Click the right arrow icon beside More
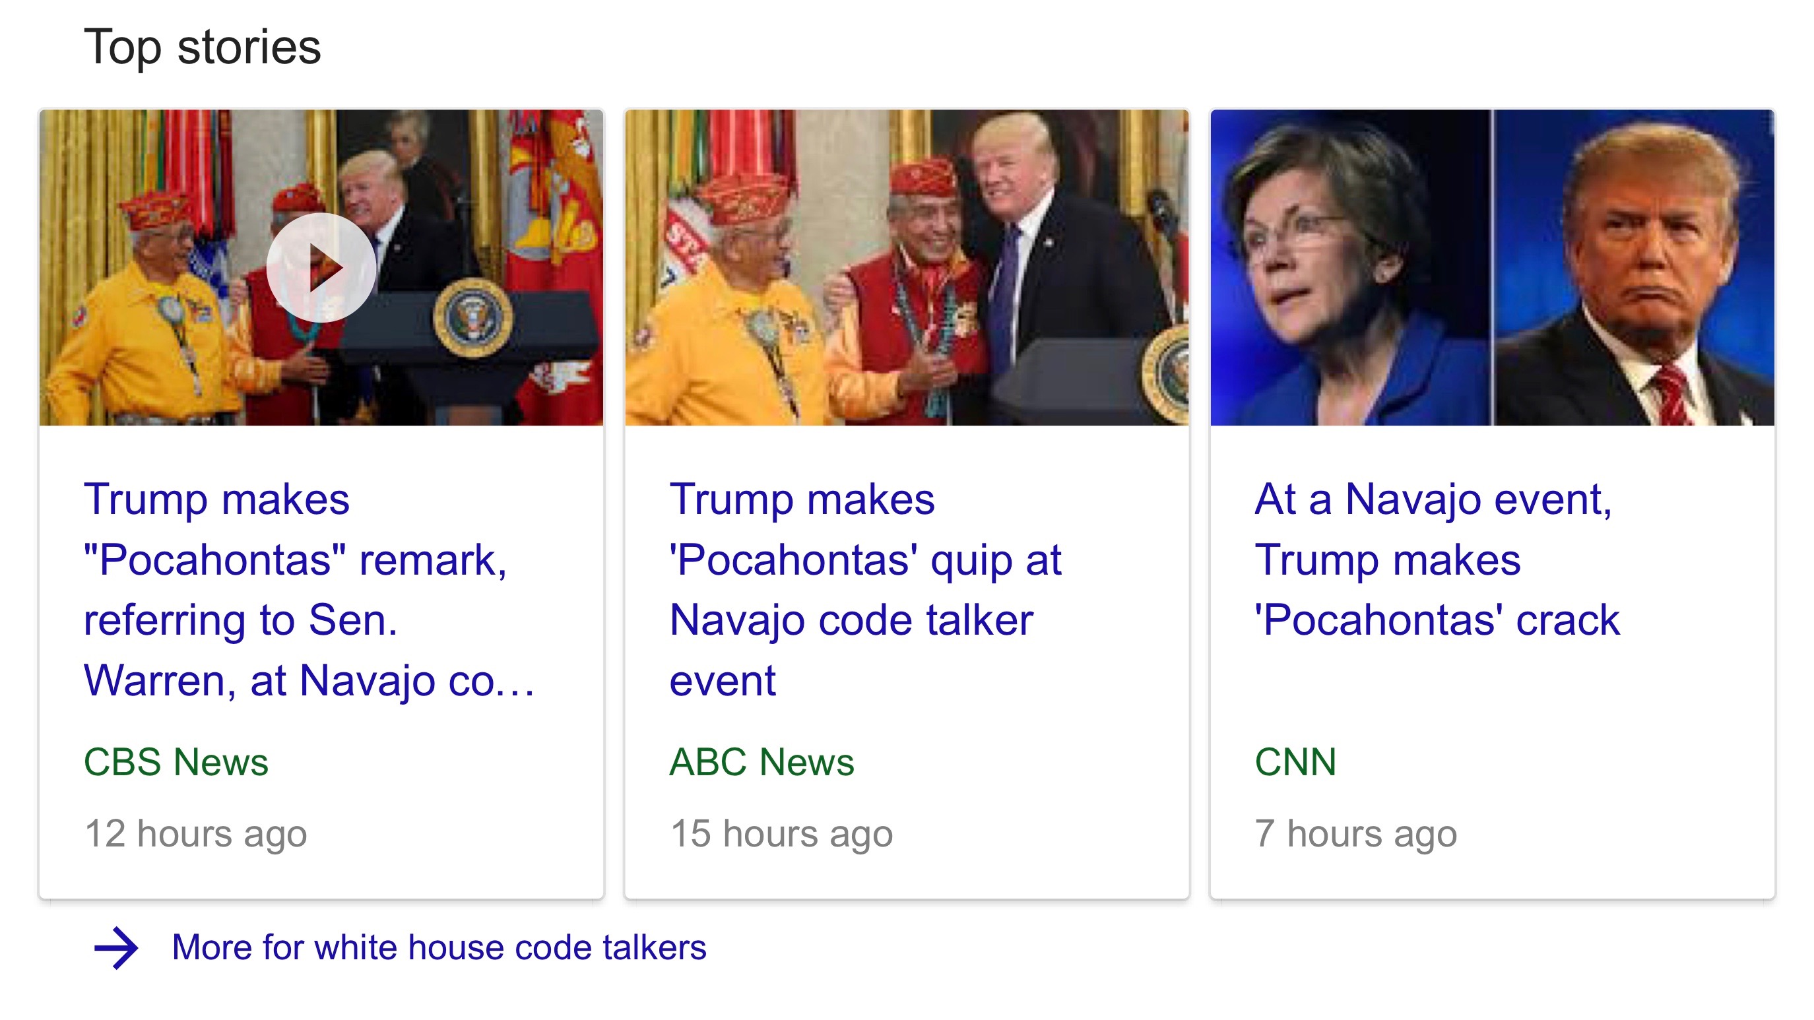1814x1020 pixels. (116, 947)
